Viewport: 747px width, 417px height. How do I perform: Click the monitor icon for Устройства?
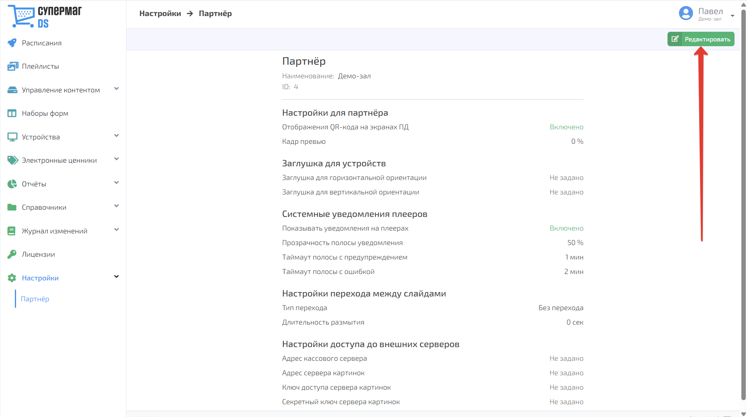(12, 137)
